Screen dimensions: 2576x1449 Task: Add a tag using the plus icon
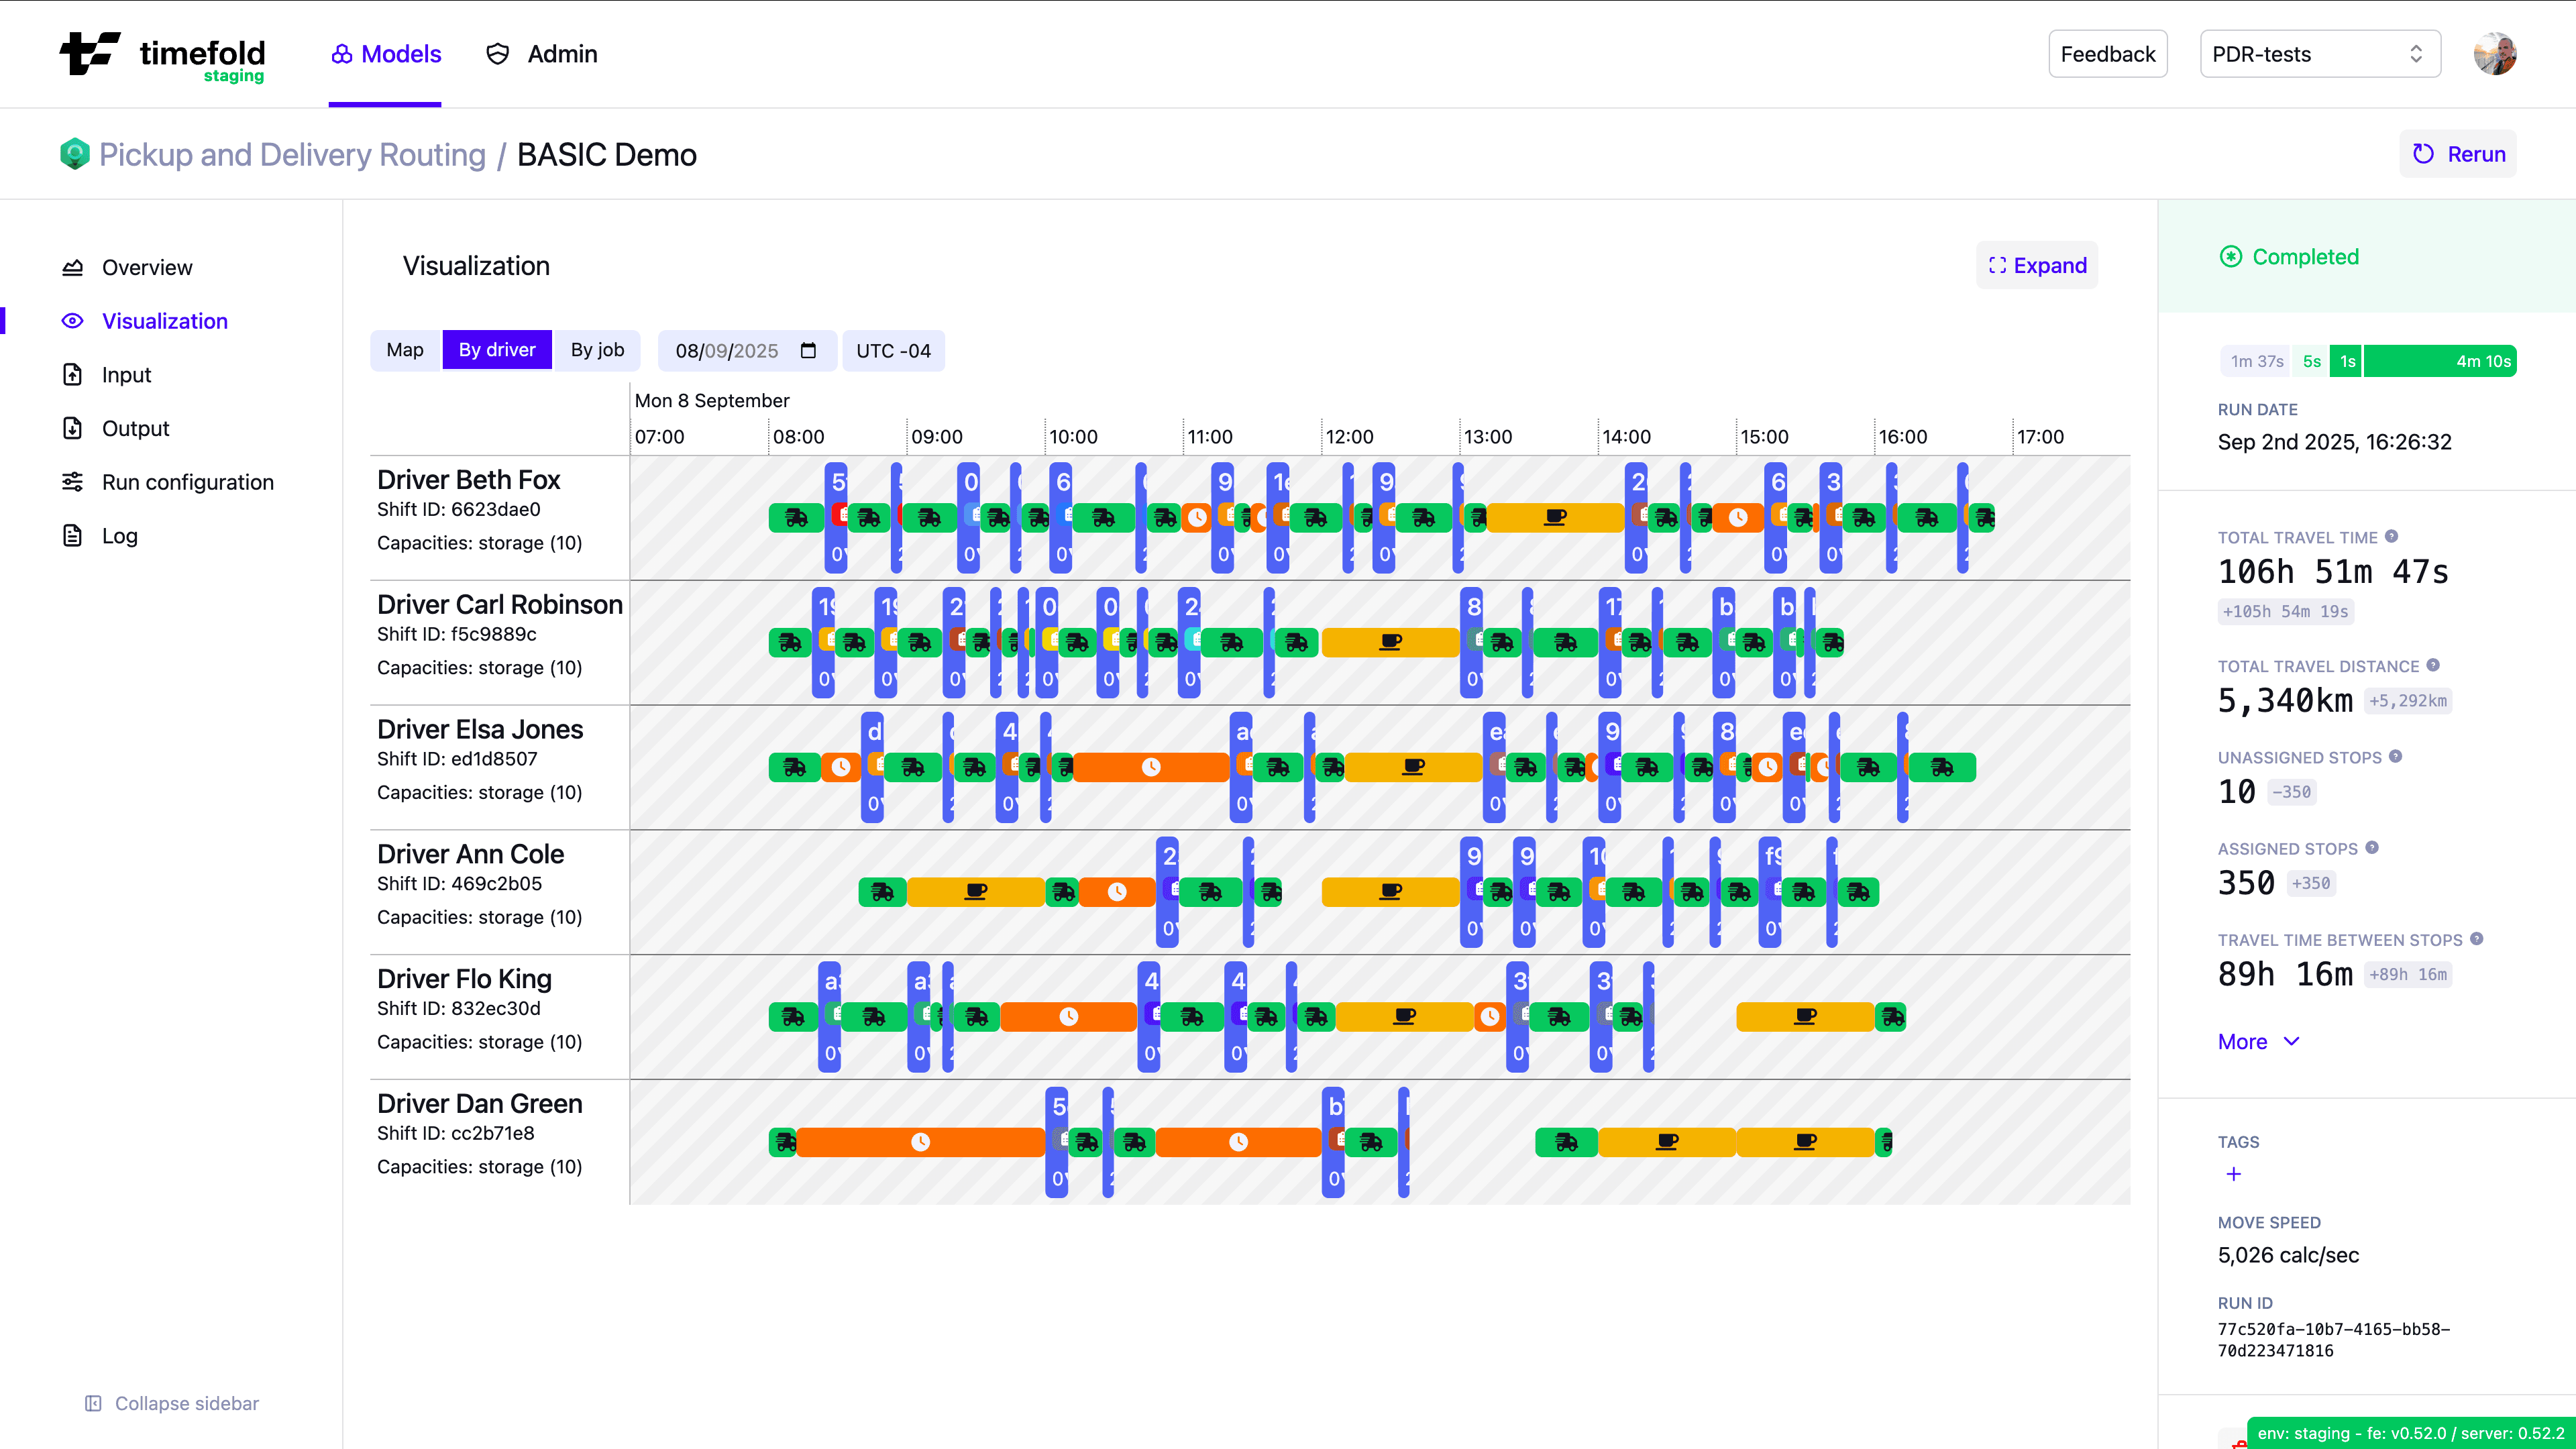click(x=2234, y=1174)
